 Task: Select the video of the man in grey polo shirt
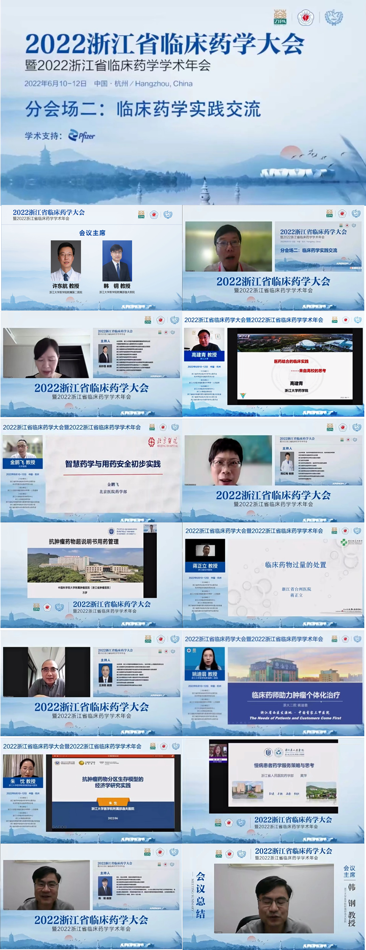click(x=46, y=672)
